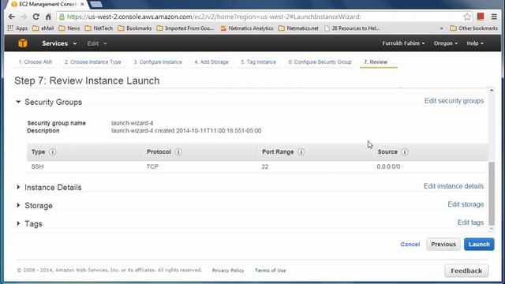Click the Cancel link

pos(410,245)
